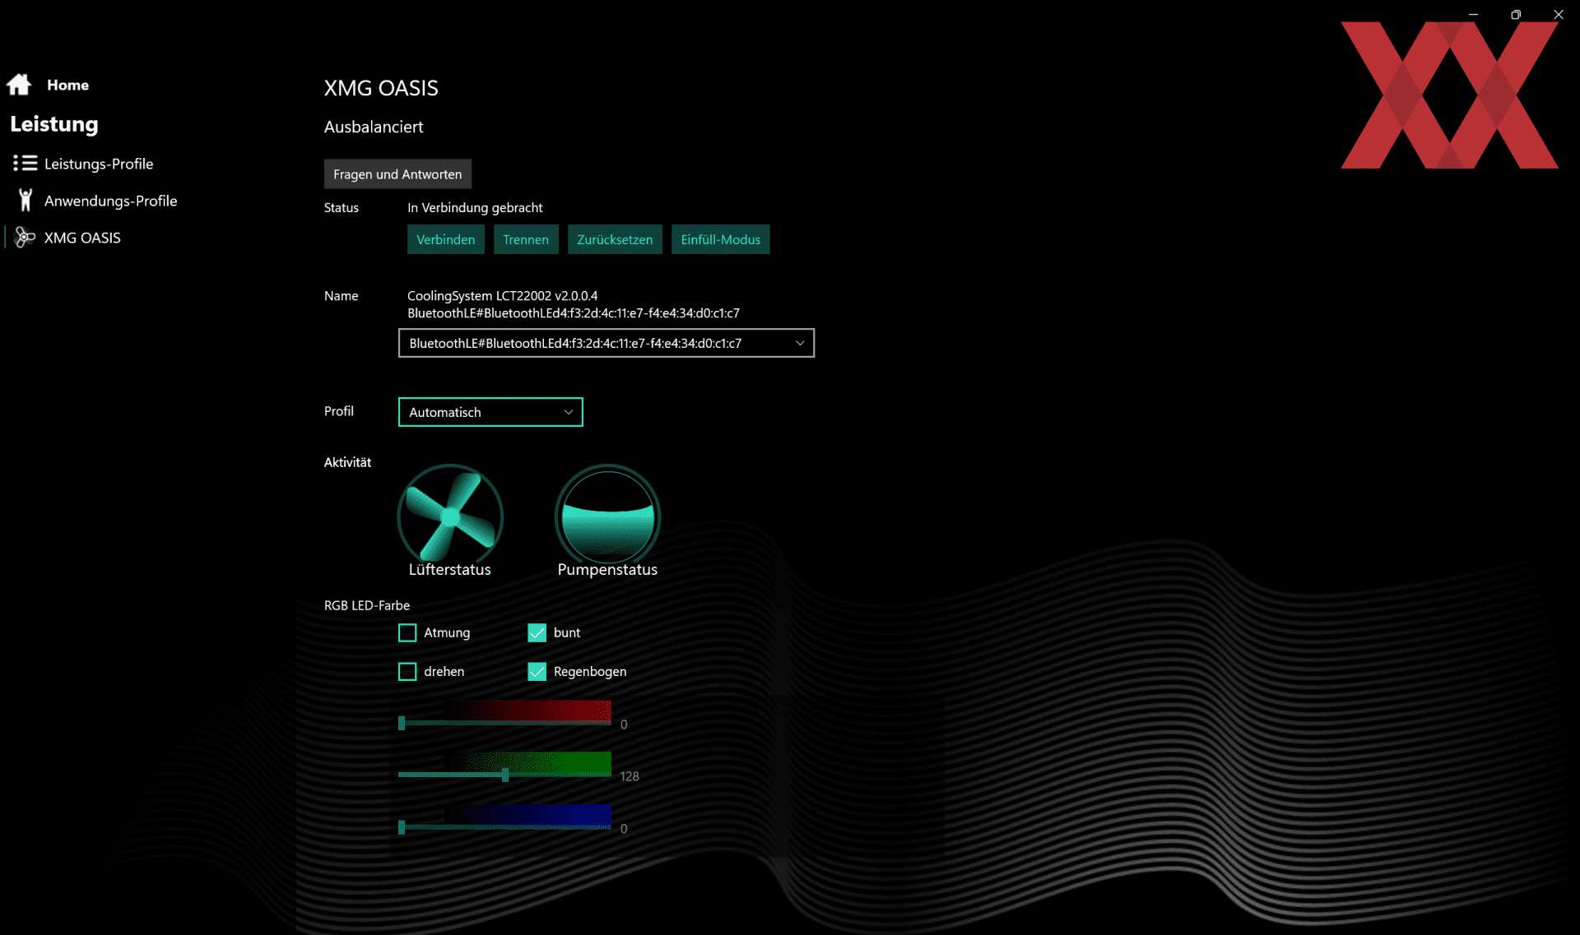Image resolution: width=1580 pixels, height=935 pixels.
Task: Click the Trennen button
Action: [526, 239]
